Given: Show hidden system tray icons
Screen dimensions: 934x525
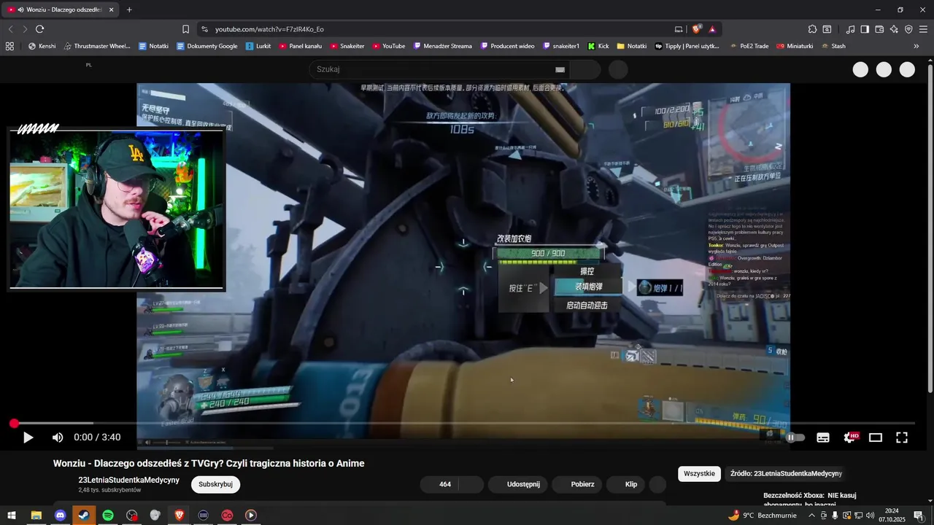Looking at the screenshot, I should pyautogui.click(x=811, y=516).
